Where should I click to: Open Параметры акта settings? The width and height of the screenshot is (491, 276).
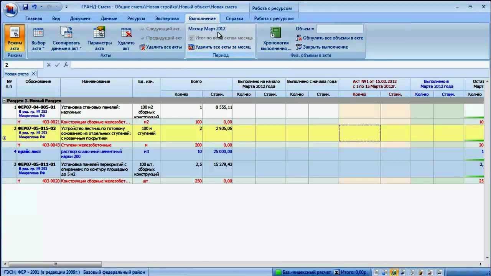coord(99,38)
